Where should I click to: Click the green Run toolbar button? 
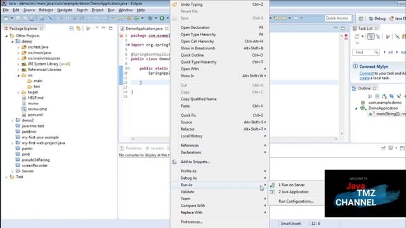[x=162, y=18]
